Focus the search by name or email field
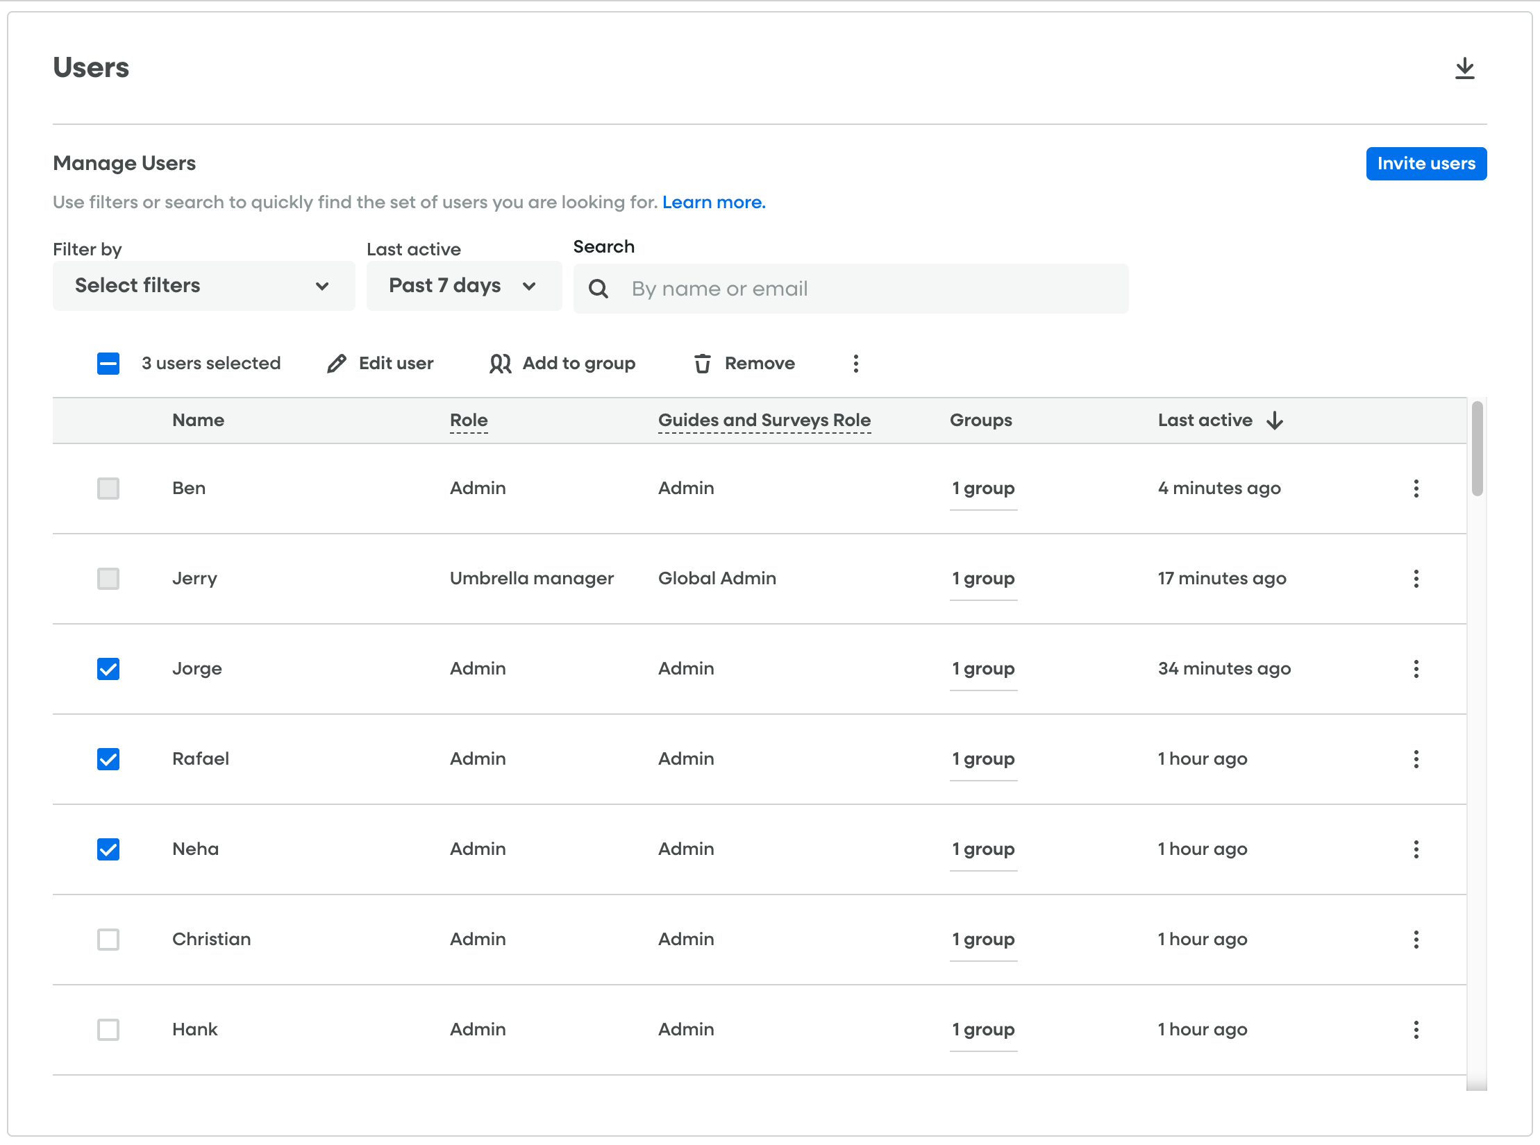 pyautogui.click(x=851, y=289)
